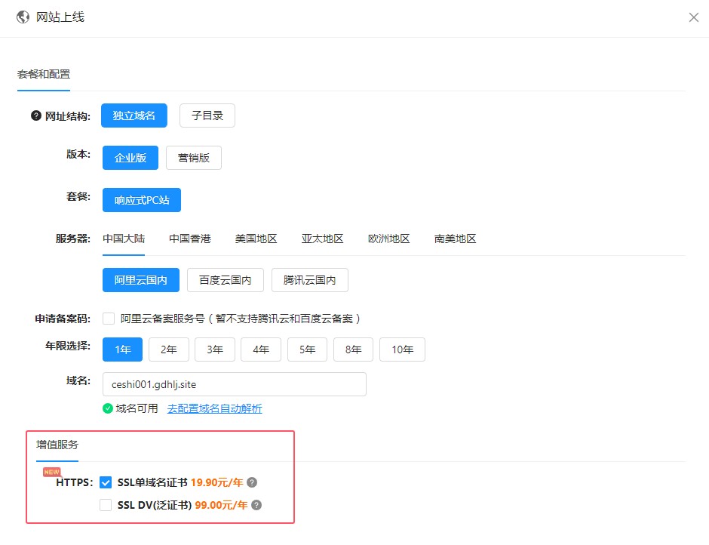Click the help icon next to SSL单域名证书 price
709x545 pixels.
pyautogui.click(x=252, y=482)
